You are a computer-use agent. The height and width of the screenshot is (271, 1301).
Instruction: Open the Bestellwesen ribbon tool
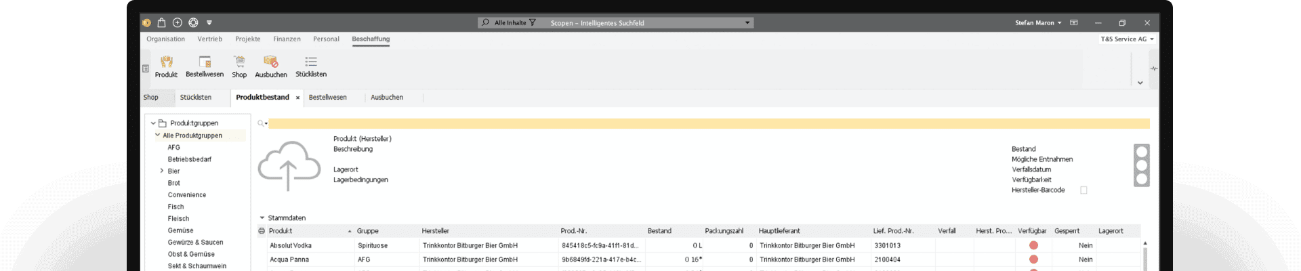click(x=205, y=66)
